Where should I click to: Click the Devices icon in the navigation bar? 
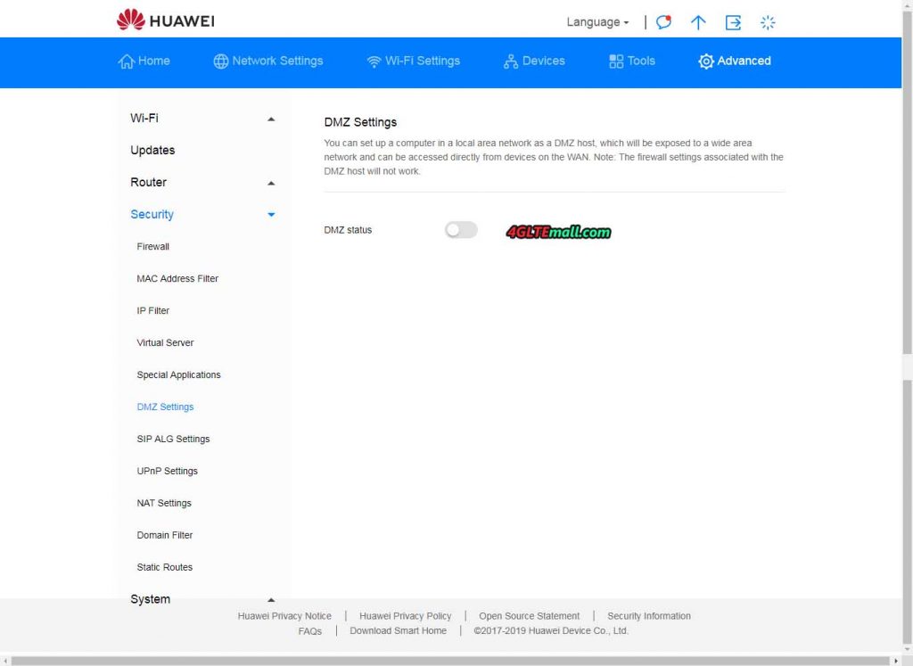pyautogui.click(x=510, y=61)
